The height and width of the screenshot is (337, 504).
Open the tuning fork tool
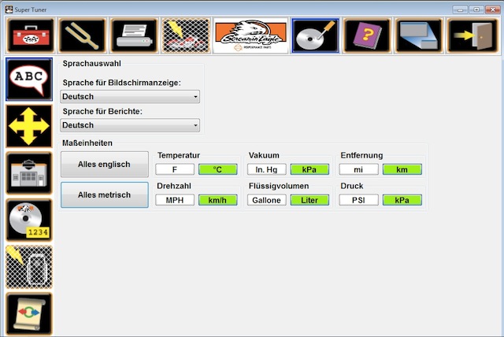[81, 35]
